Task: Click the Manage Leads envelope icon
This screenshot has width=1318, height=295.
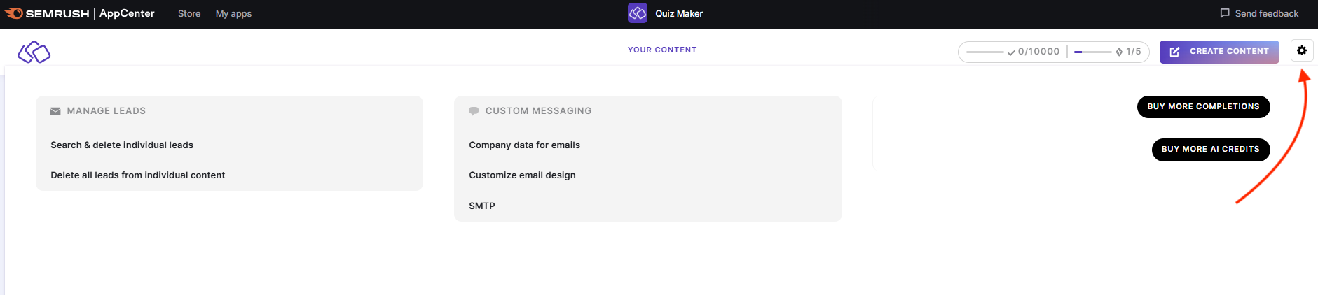Action: pos(55,111)
